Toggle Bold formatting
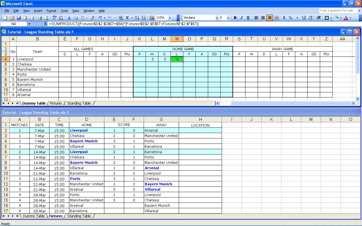The width and height of the screenshot is (362, 226). tap(235, 18)
